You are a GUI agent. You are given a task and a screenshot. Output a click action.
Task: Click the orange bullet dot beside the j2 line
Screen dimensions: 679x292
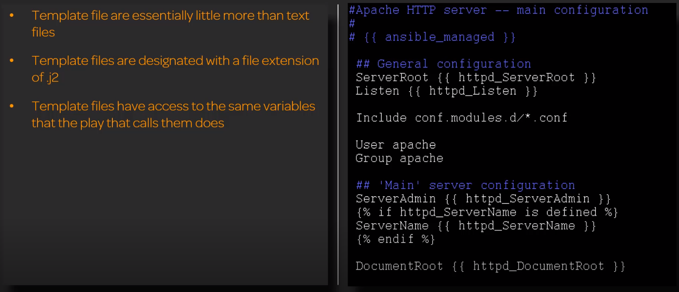coord(12,61)
